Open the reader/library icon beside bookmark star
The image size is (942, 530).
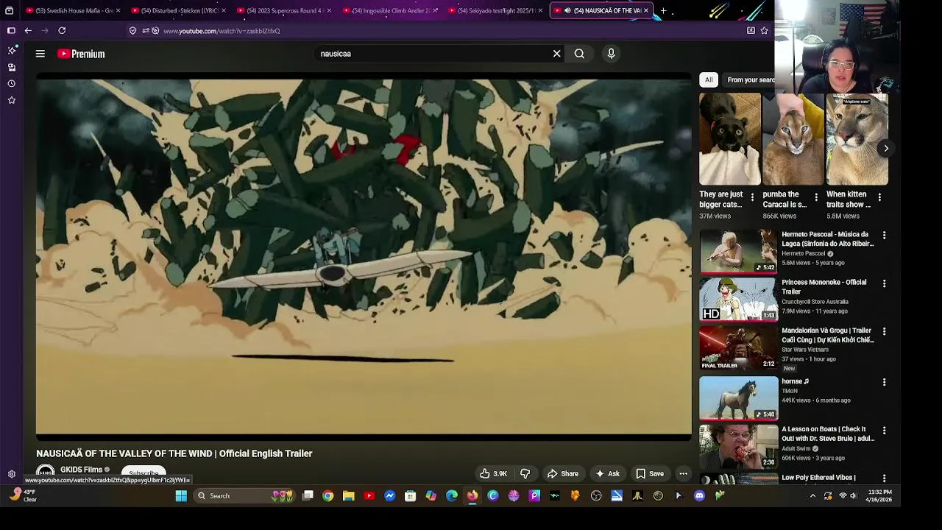(x=751, y=31)
